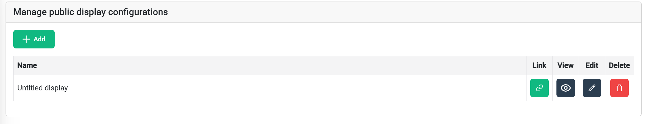The width and height of the screenshot is (646, 124).
Task: Click the Edit column header
Action: [x=592, y=65]
